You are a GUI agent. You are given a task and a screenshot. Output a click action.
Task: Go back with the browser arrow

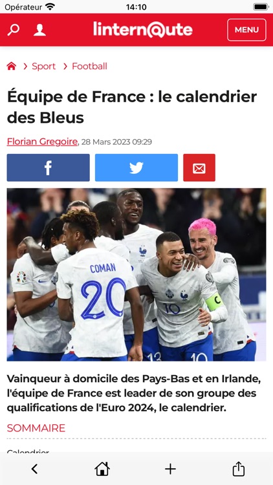tap(34, 469)
